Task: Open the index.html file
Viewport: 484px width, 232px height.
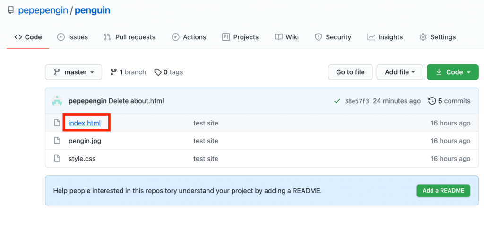Action: click(x=85, y=123)
